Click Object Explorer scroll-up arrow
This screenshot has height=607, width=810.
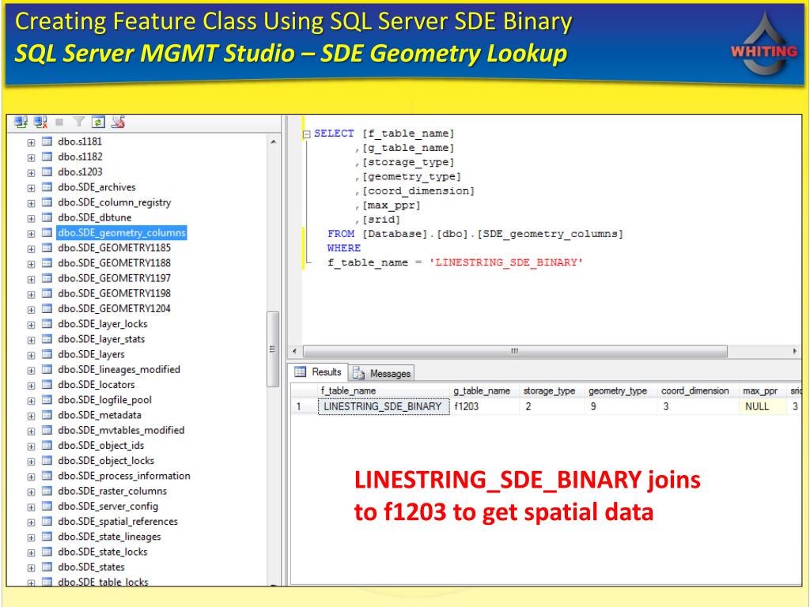(273, 141)
